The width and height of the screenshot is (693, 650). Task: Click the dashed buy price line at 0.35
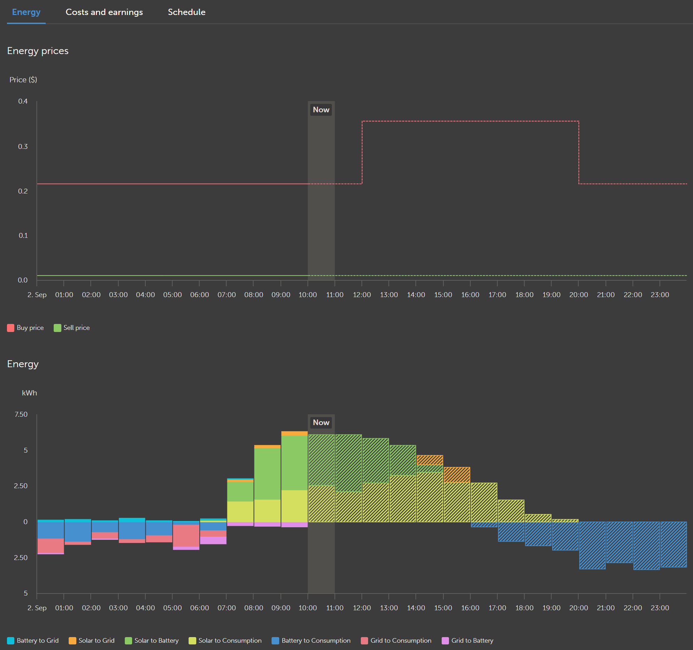point(471,121)
